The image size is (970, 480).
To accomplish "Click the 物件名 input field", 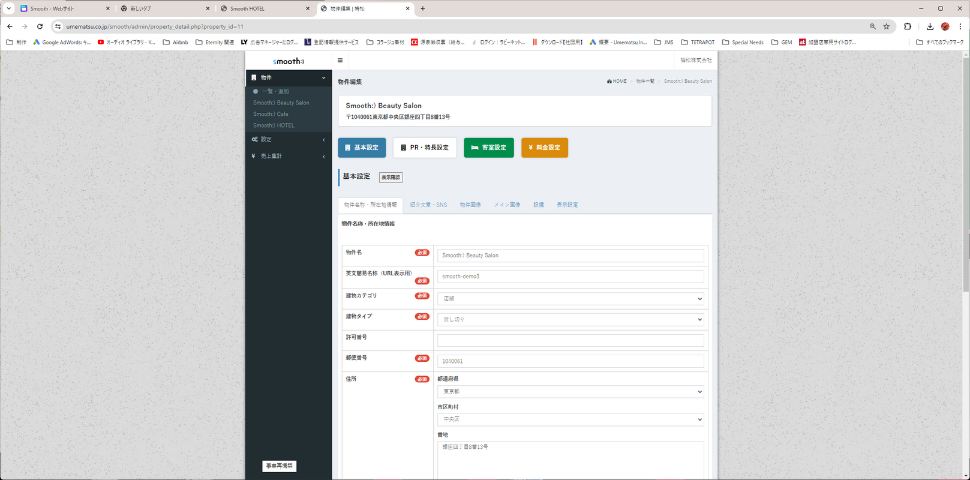I will tap(570, 256).
